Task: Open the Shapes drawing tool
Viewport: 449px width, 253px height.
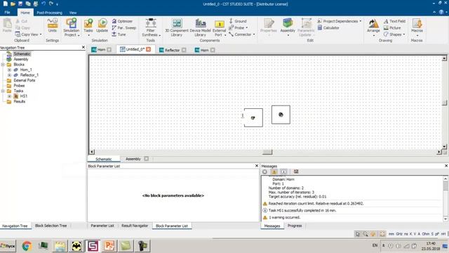Action: [392, 34]
